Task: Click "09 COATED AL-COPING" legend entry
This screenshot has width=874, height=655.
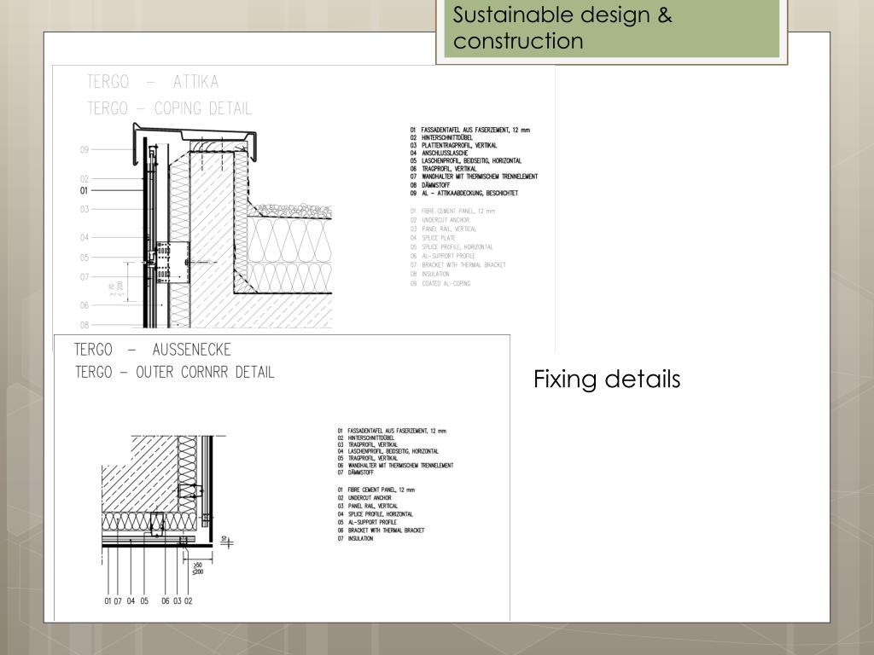Action: [440, 283]
